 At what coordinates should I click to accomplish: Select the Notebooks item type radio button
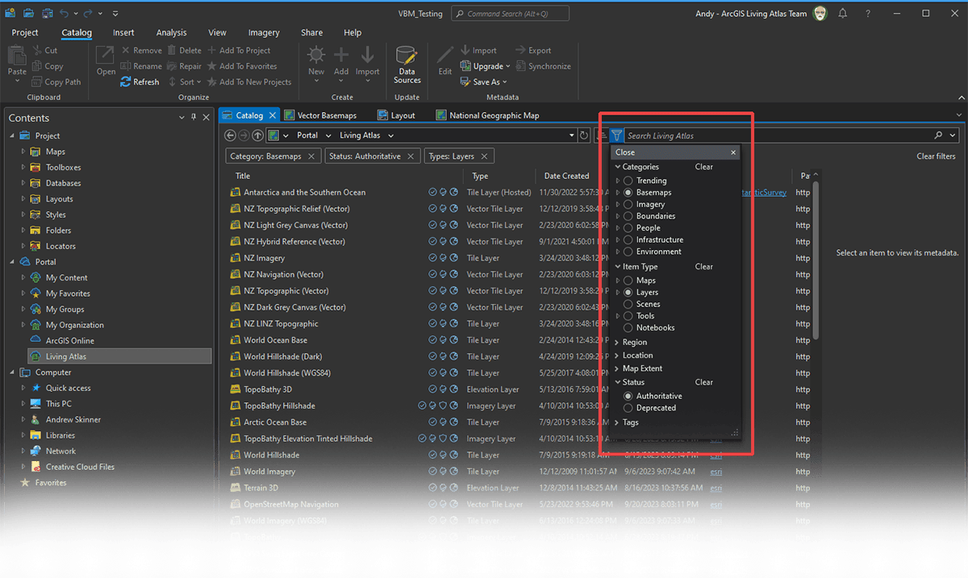tap(628, 327)
